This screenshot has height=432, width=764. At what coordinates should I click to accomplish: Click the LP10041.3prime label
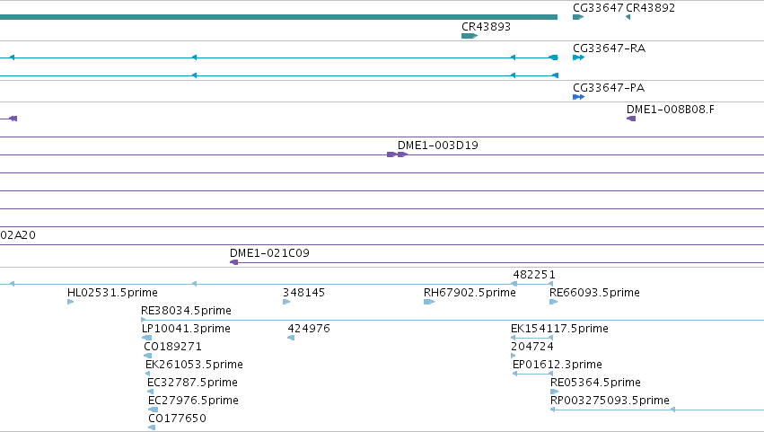[x=186, y=329]
